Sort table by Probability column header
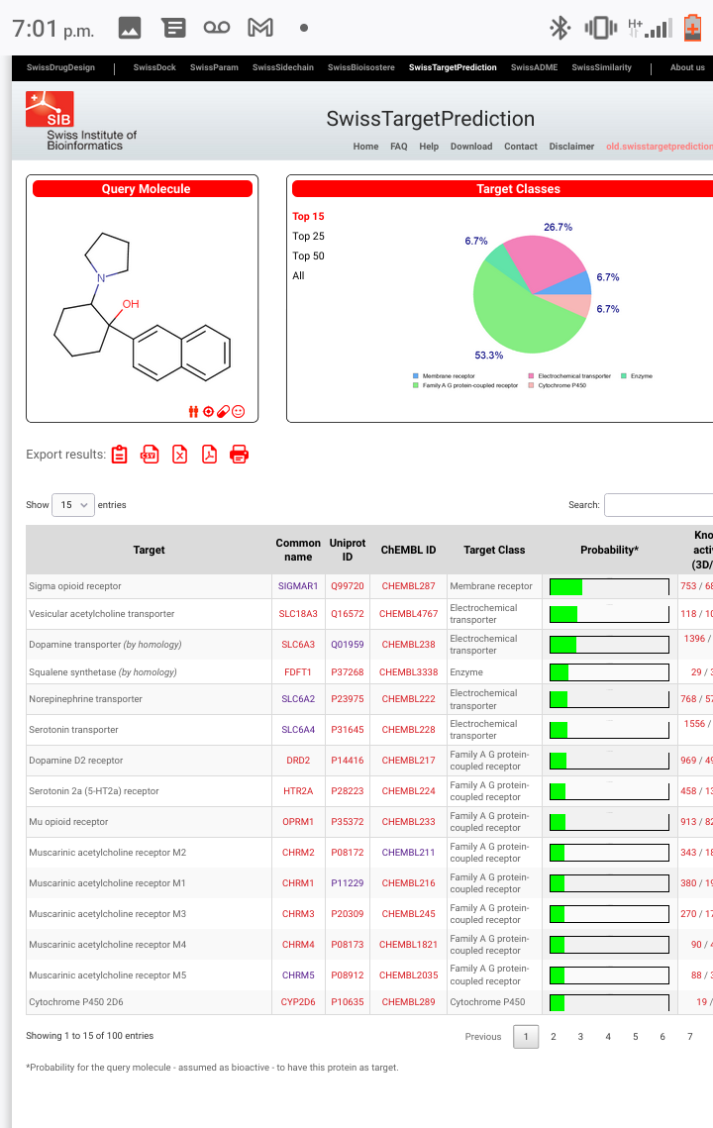713x1128 pixels. tap(609, 550)
